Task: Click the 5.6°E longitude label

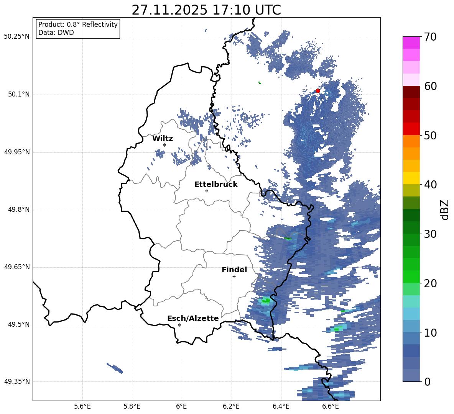Action: tap(82, 406)
